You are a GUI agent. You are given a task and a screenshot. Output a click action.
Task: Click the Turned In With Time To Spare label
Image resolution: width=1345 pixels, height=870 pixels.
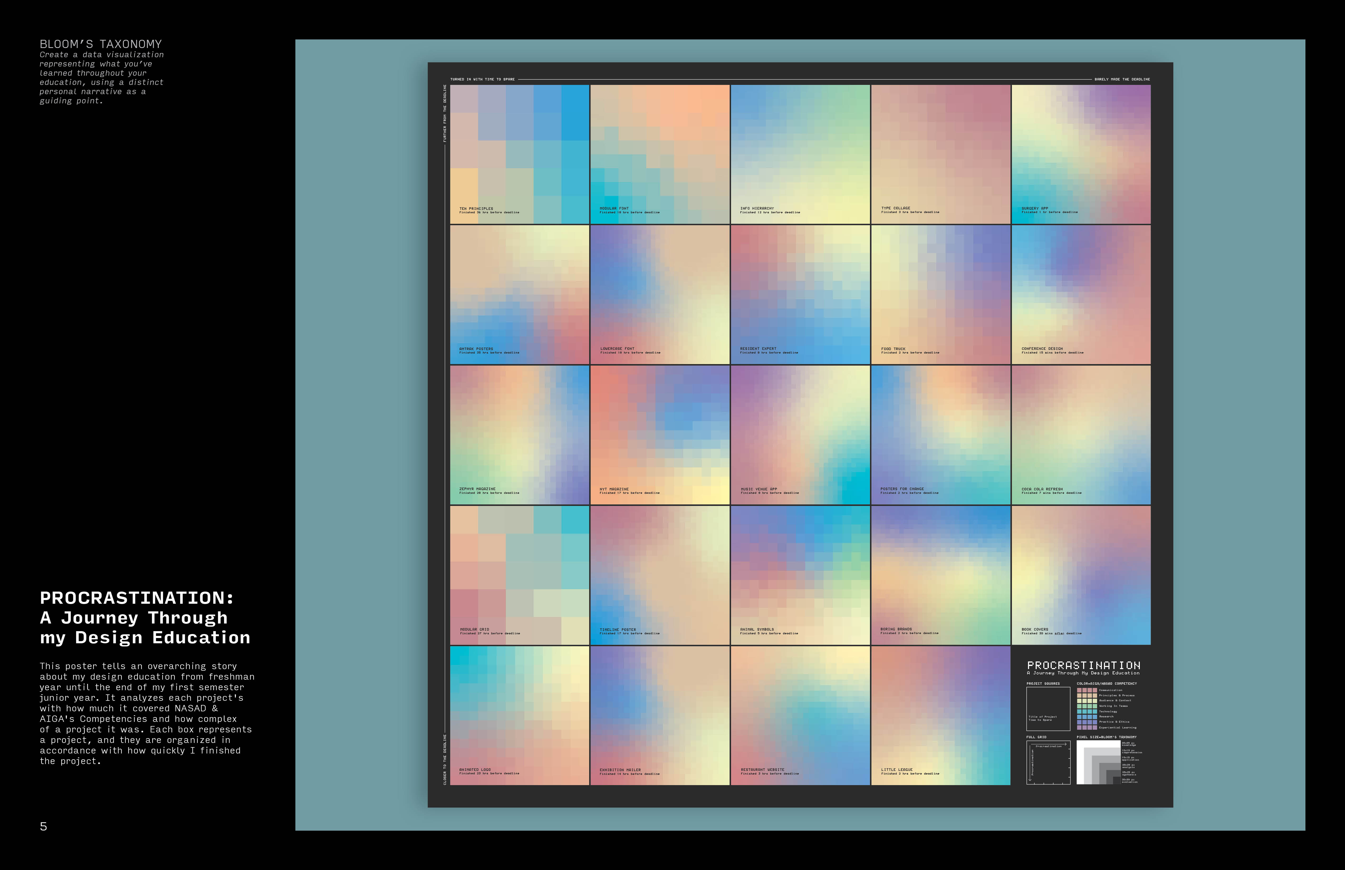(x=482, y=80)
